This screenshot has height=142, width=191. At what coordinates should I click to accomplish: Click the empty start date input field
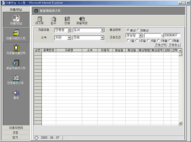pyautogui.click(x=152, y=35)
